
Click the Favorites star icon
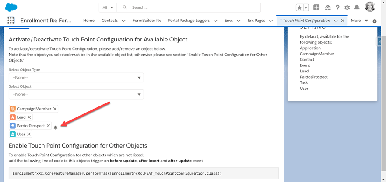click(299, 8)
